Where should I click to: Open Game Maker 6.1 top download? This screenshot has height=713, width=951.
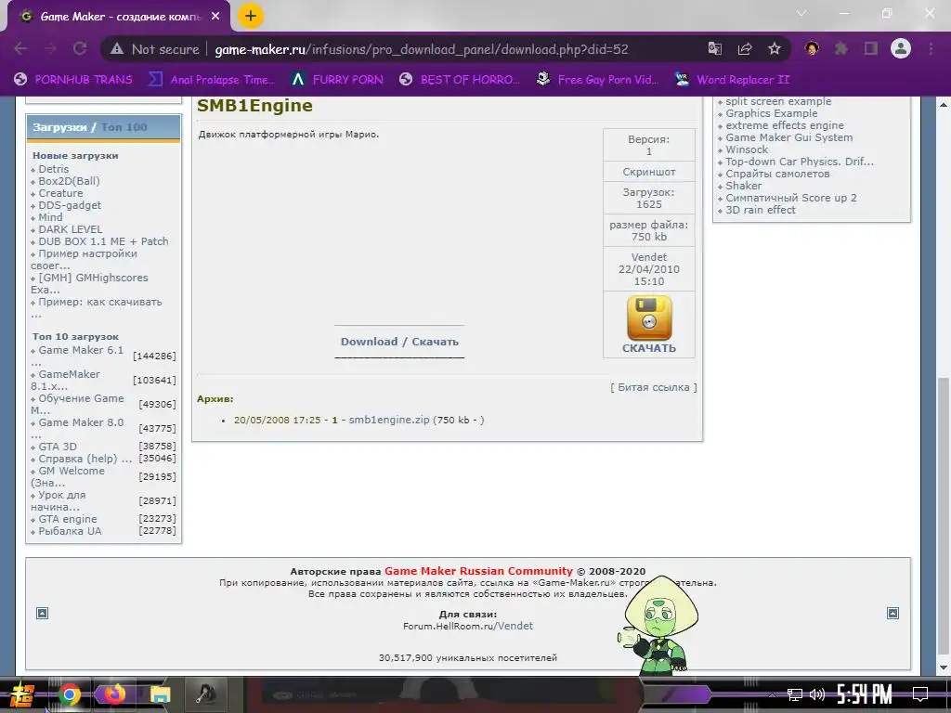point(78,356)
